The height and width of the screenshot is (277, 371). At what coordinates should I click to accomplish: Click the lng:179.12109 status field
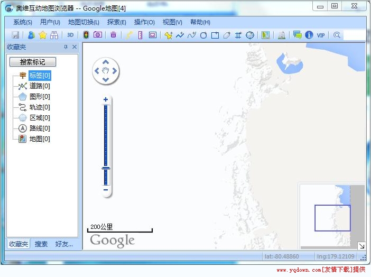click(x=336, y=256)
